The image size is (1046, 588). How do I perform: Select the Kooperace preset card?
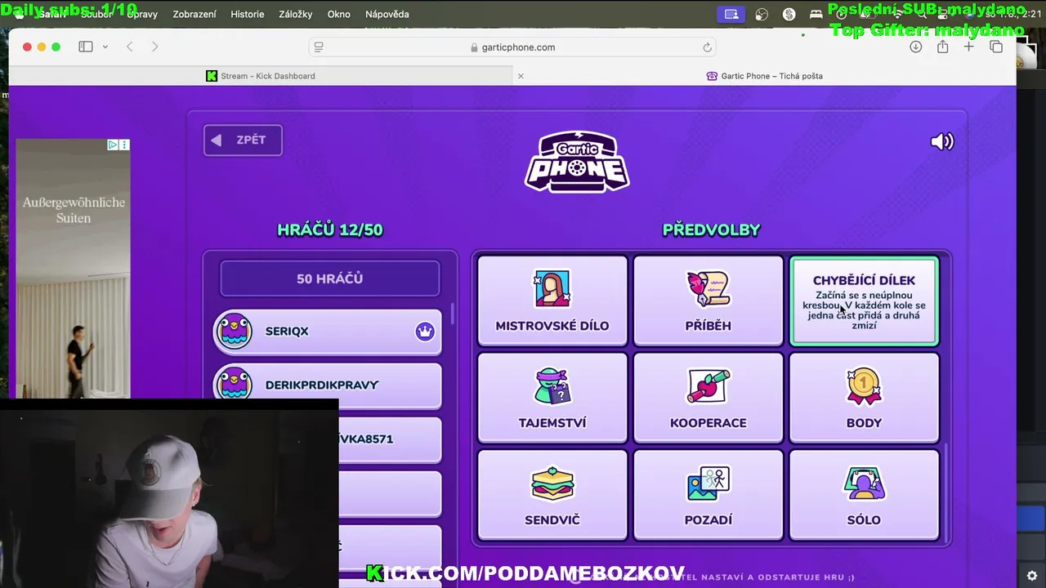(x=709, y=398)
